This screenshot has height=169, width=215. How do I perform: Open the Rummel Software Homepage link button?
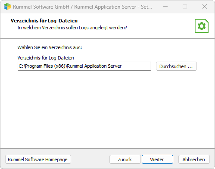click(38, 160)
